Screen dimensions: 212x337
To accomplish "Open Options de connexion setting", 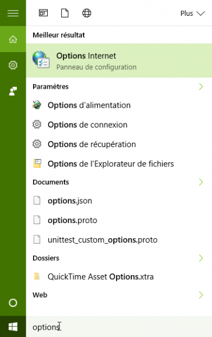I will tap(119, 125).
